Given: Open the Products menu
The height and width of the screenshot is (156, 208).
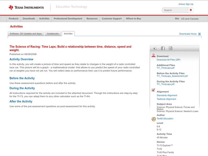Looking at the screenshot, I should pyautogui.click(x=14, y=19).
